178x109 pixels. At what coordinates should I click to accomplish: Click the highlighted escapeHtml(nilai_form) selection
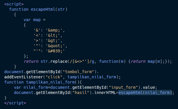145,93
